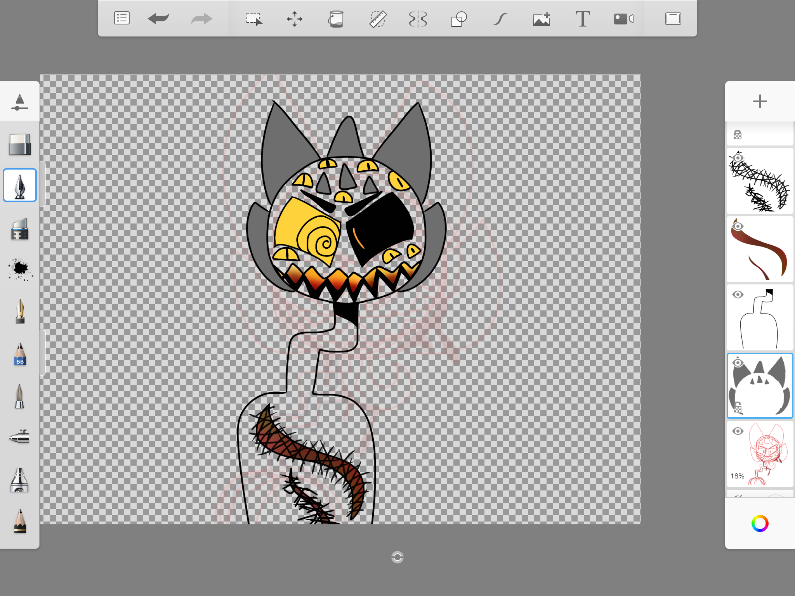
Task: Open the Text tool
Action: 582,19
